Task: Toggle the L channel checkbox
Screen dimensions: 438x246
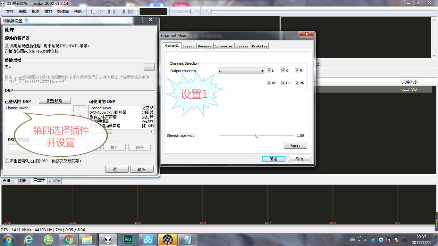Action: 269,70
